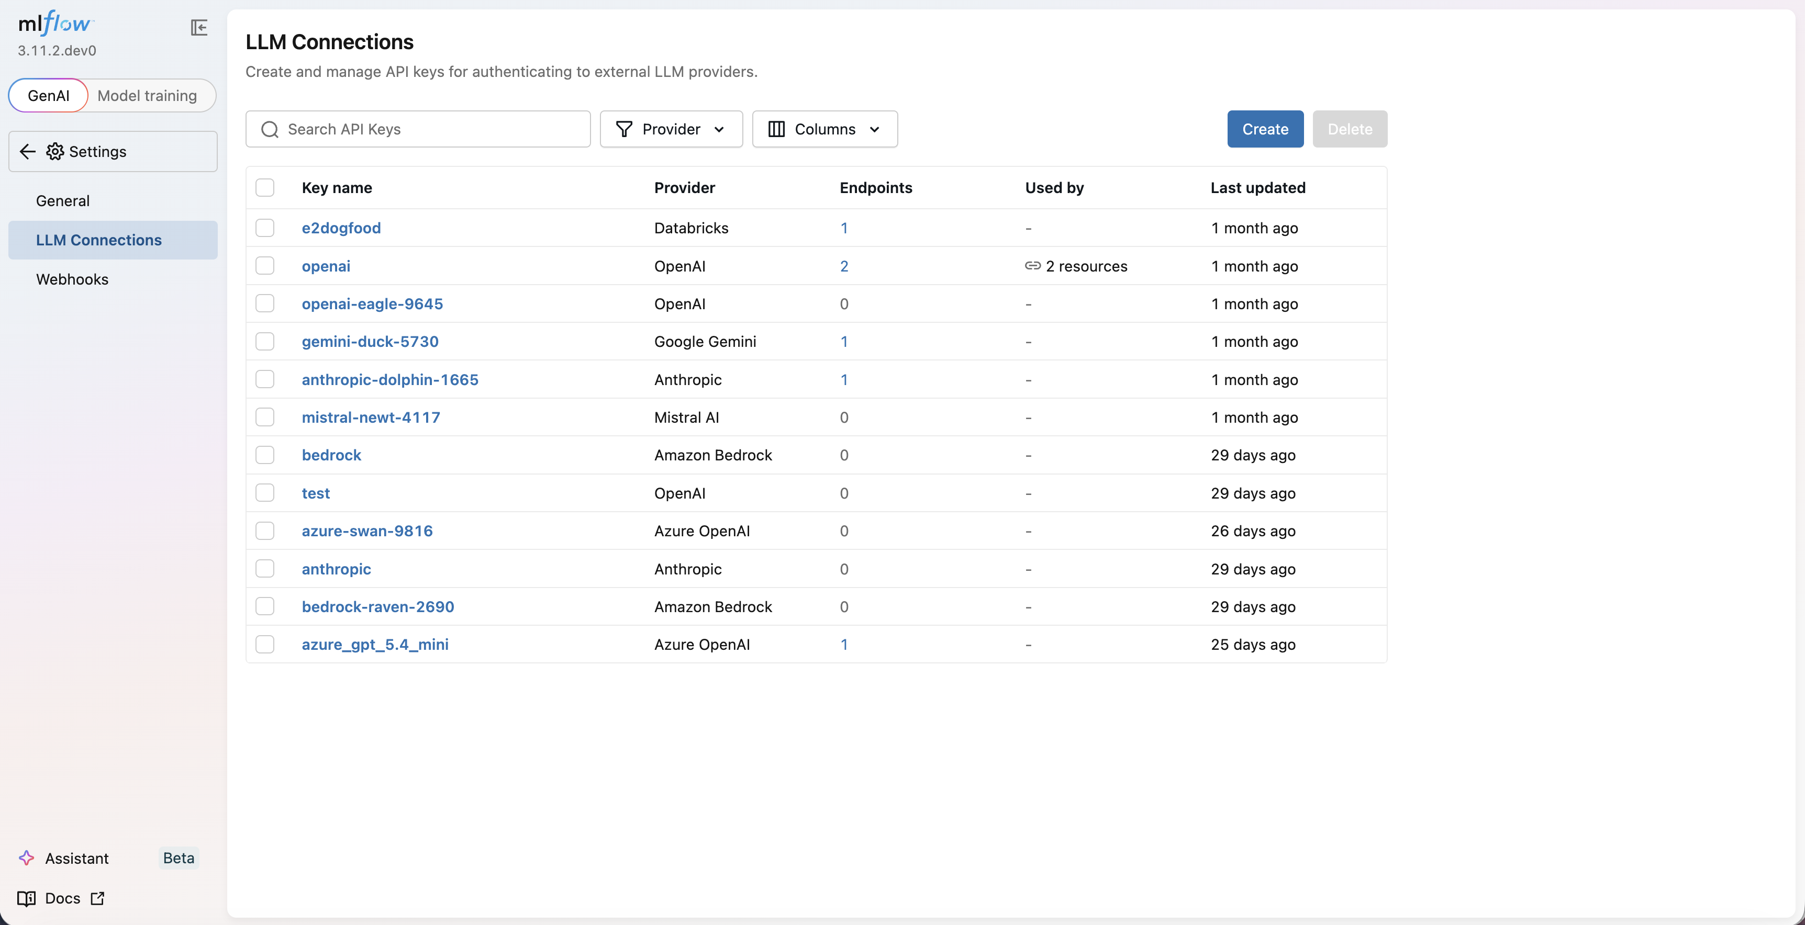Click the Key name column header
This screenshot has width=1805, height=925.
click(x=336, y=187)
